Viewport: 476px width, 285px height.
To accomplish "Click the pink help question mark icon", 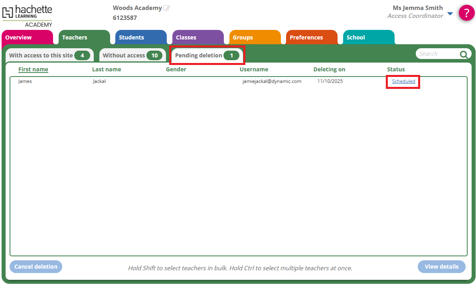I will coord(466,13).
